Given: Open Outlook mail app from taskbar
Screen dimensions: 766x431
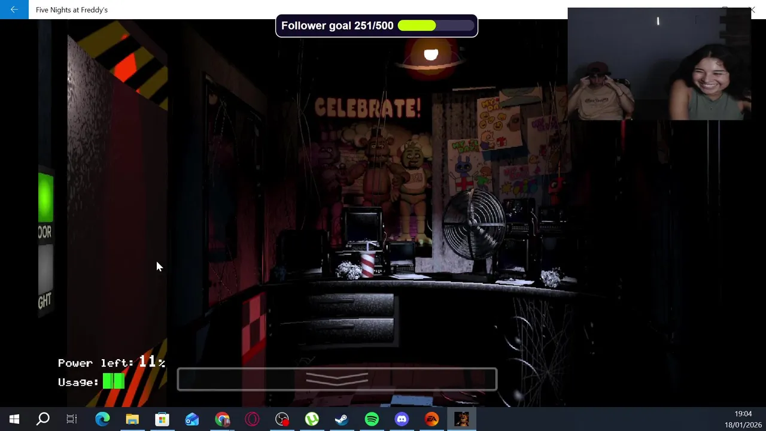Looking at the screenshot, I should [x=192, y=419].
